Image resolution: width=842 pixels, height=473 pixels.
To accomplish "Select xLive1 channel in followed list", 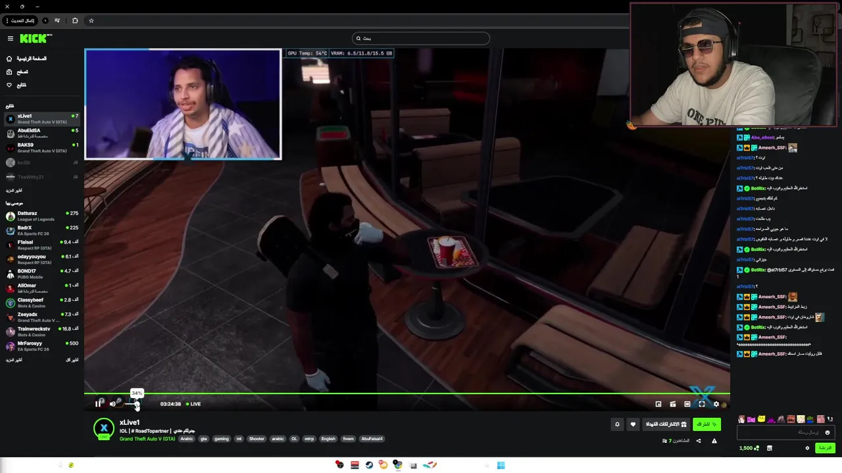I will [x=42, y=119].
